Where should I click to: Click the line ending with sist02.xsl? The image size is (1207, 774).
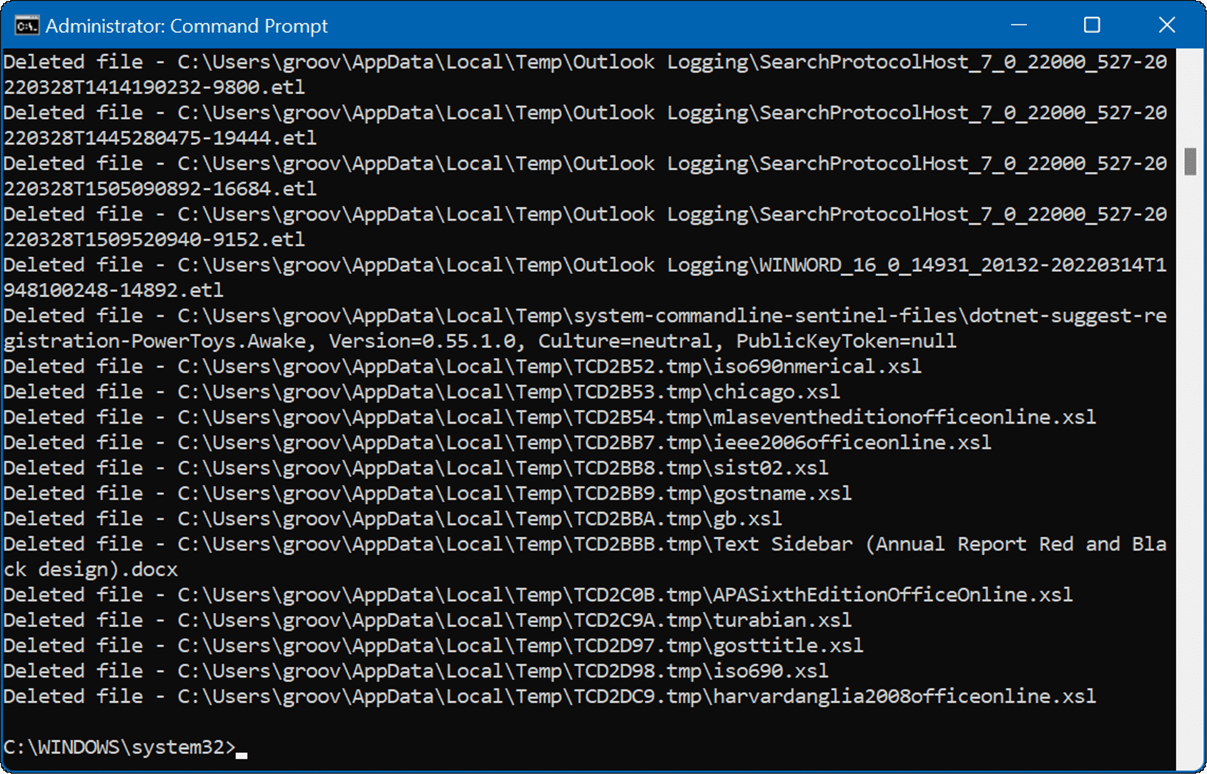(x=416, y=468)
